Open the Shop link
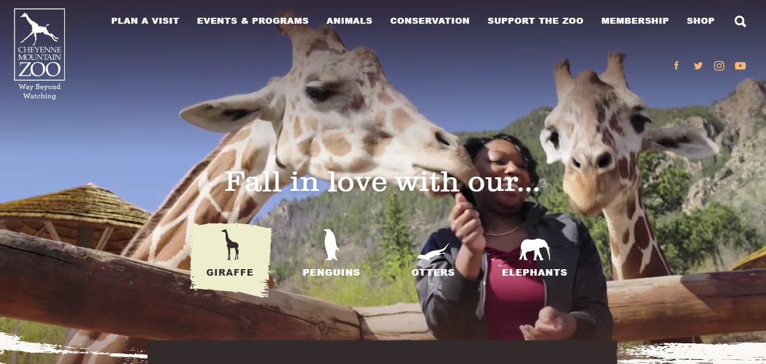 (701, 21)
